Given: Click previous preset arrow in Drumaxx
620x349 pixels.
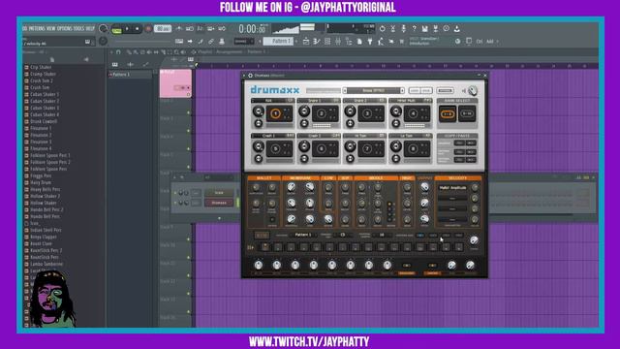Looking at the screenshot, I should click(345, 90).
